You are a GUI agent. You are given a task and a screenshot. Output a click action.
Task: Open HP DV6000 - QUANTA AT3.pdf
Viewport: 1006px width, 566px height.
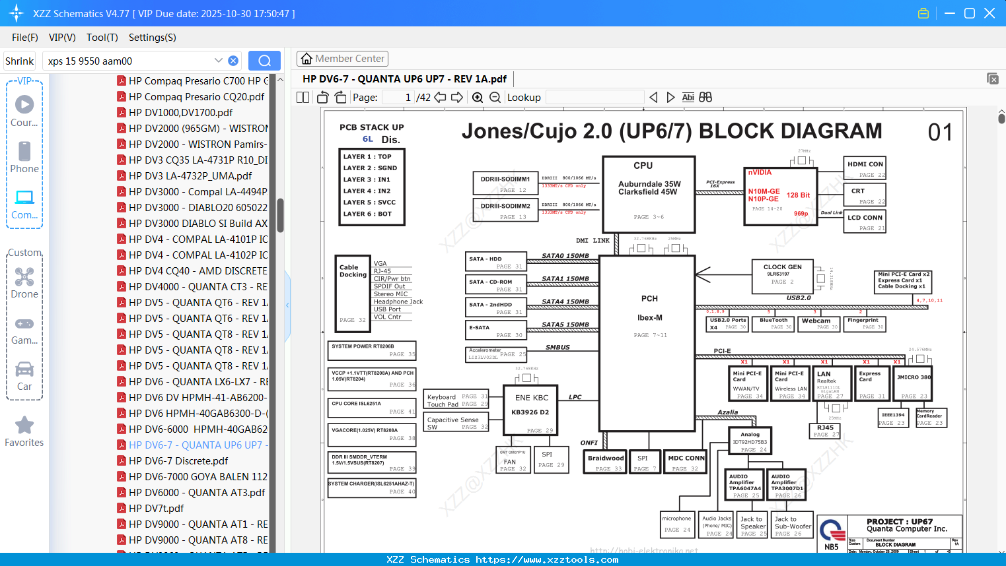[x=191, y=492]
